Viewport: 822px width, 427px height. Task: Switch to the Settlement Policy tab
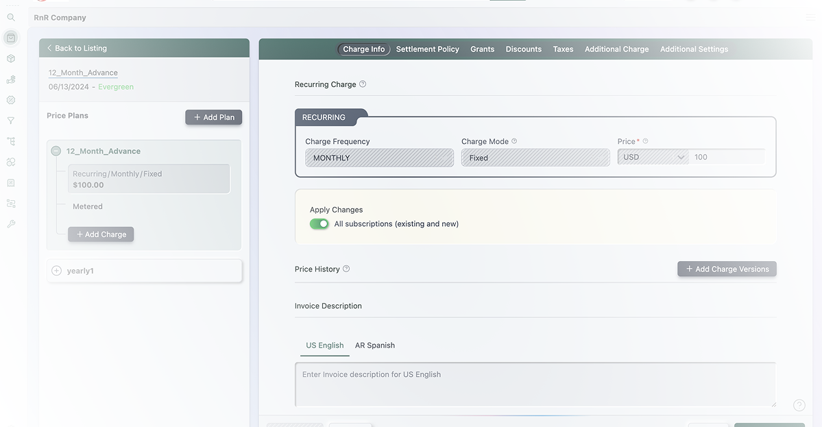point(427,49)
